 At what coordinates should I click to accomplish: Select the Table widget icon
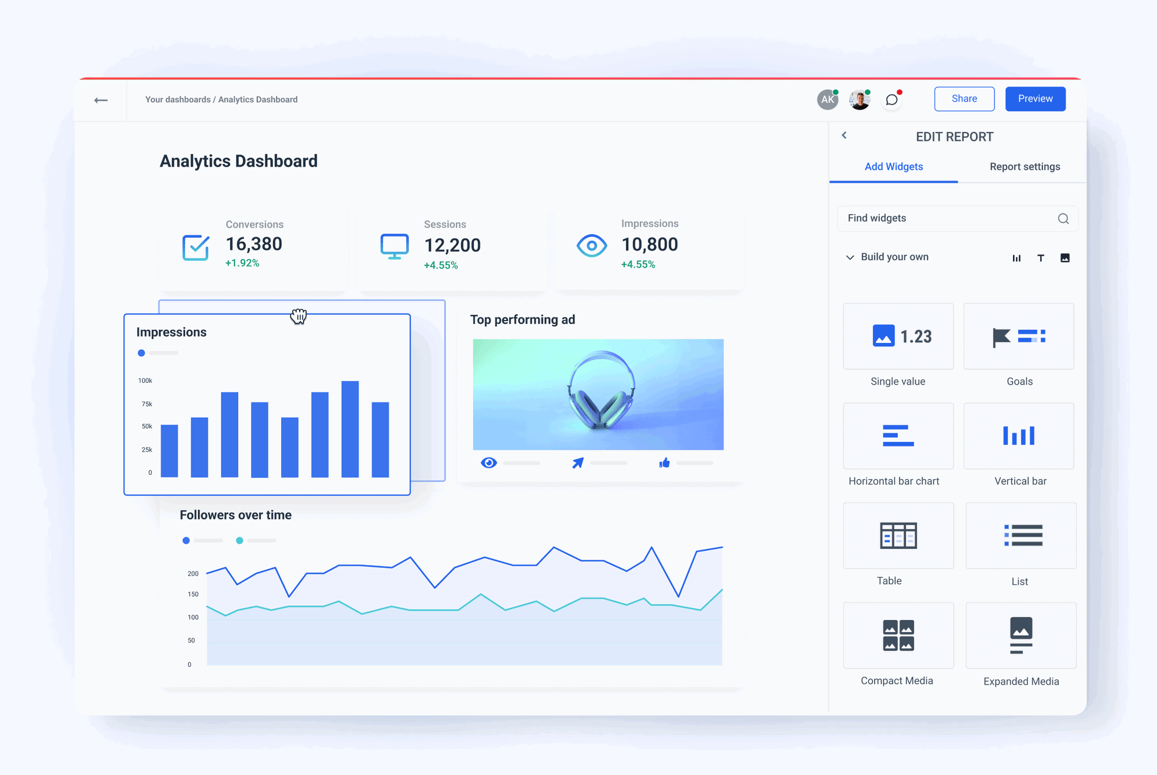[x=898, y=536]
